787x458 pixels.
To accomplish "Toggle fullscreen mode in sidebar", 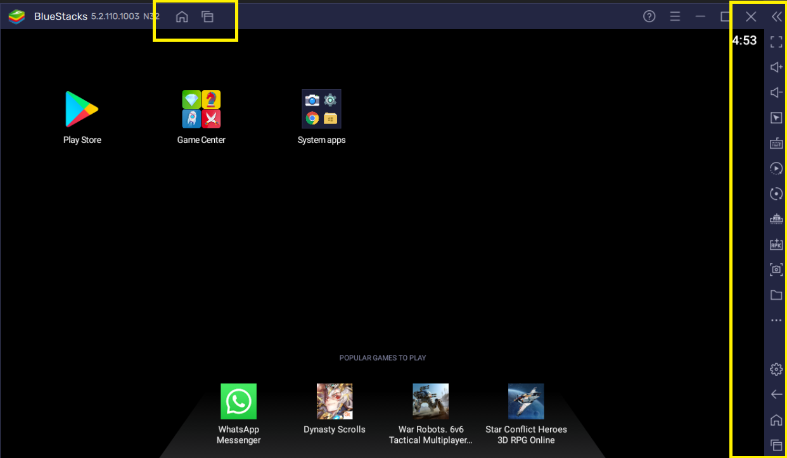I will (776, 42).
